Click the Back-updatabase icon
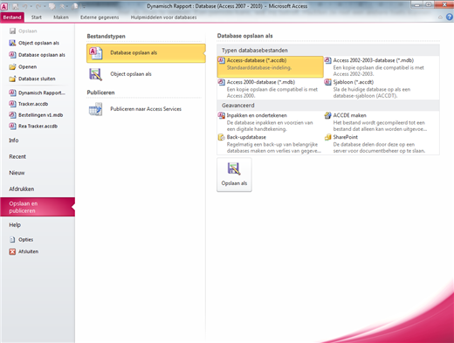The image size is (454, 343). click(x=222, y=137)
